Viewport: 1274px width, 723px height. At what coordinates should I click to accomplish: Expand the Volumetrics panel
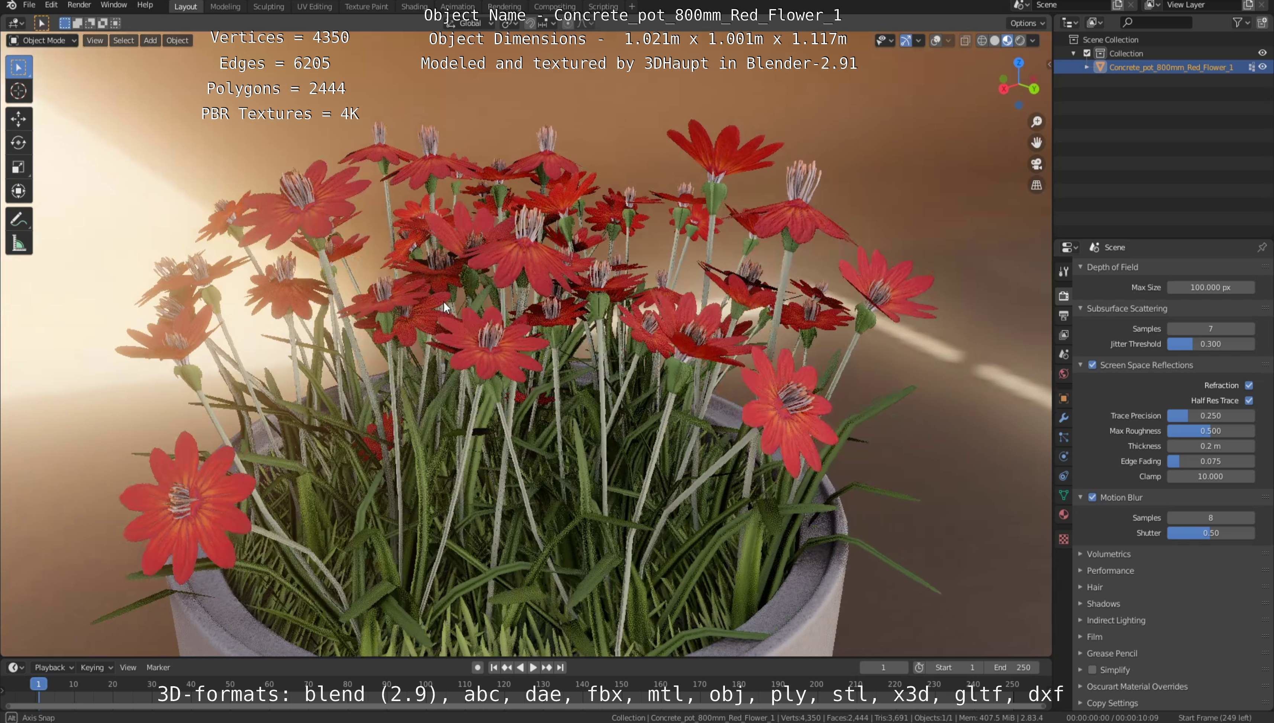(1108, 554)
